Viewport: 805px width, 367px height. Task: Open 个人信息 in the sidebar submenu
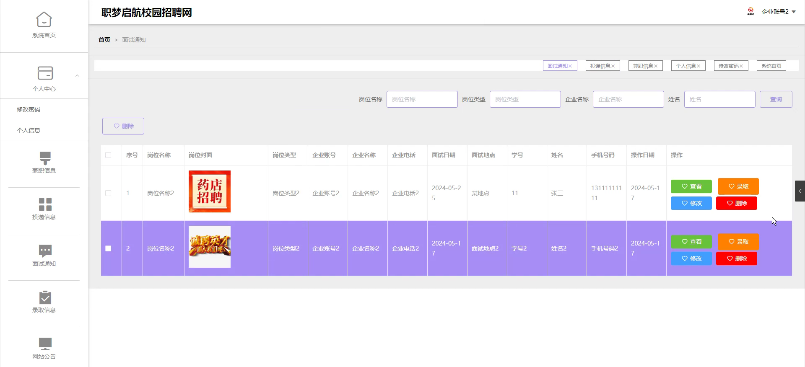tap(29, 130)
